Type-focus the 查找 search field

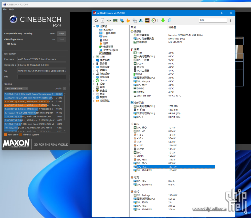pos(213,20)
